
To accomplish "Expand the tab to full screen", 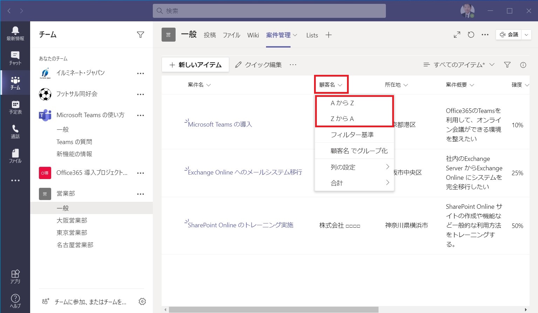I will pos(457,35).
